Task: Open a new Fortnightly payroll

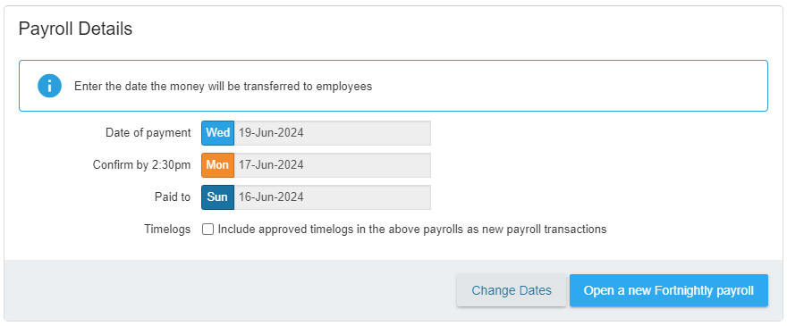Action: click(x=669, y=290)
